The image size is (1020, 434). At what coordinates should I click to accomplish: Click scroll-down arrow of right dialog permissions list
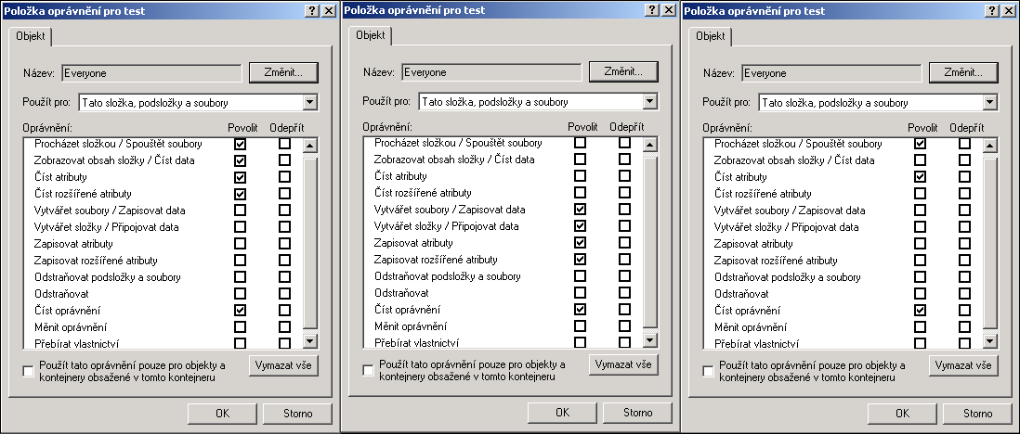pyautogui.click(x=990, y=340)
